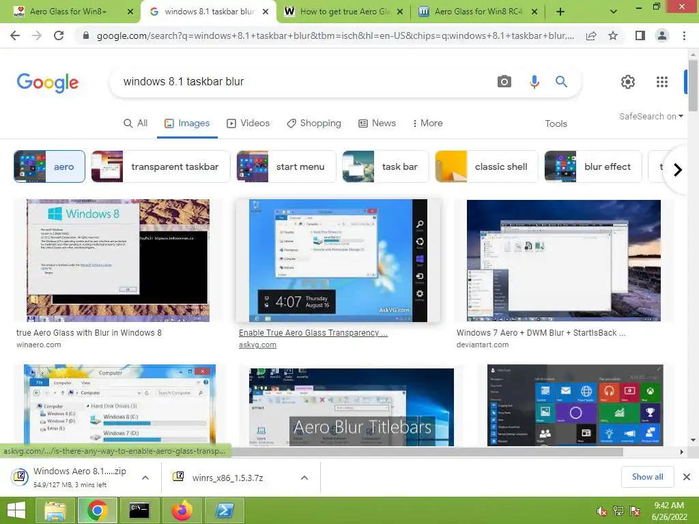Viewport: 699px width, 524px height.
Task: Open the Chrome three-dot menu
Action: pyautogui.click(x=684, y=35)
